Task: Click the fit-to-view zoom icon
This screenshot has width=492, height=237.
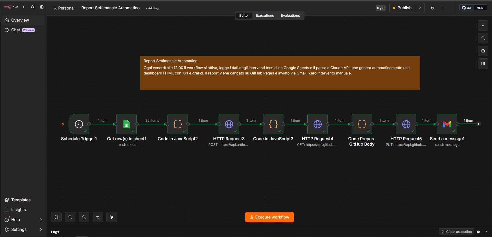Action: point(56,217)
